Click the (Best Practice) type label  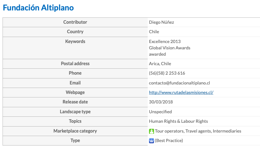click(169, 140)
